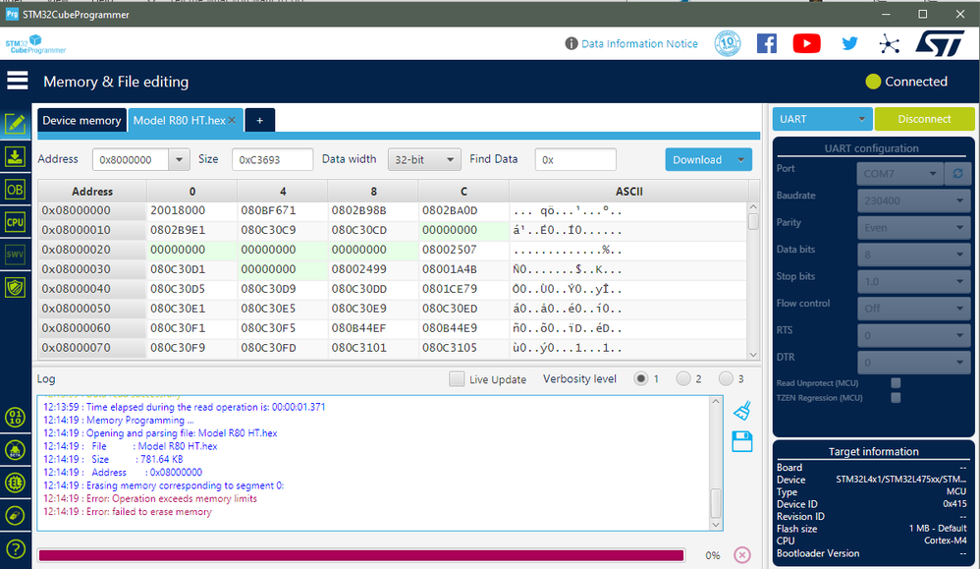Switch to the Model R80 HT.hex tab
Screen dimensions: 980x569
coord(179,120)
